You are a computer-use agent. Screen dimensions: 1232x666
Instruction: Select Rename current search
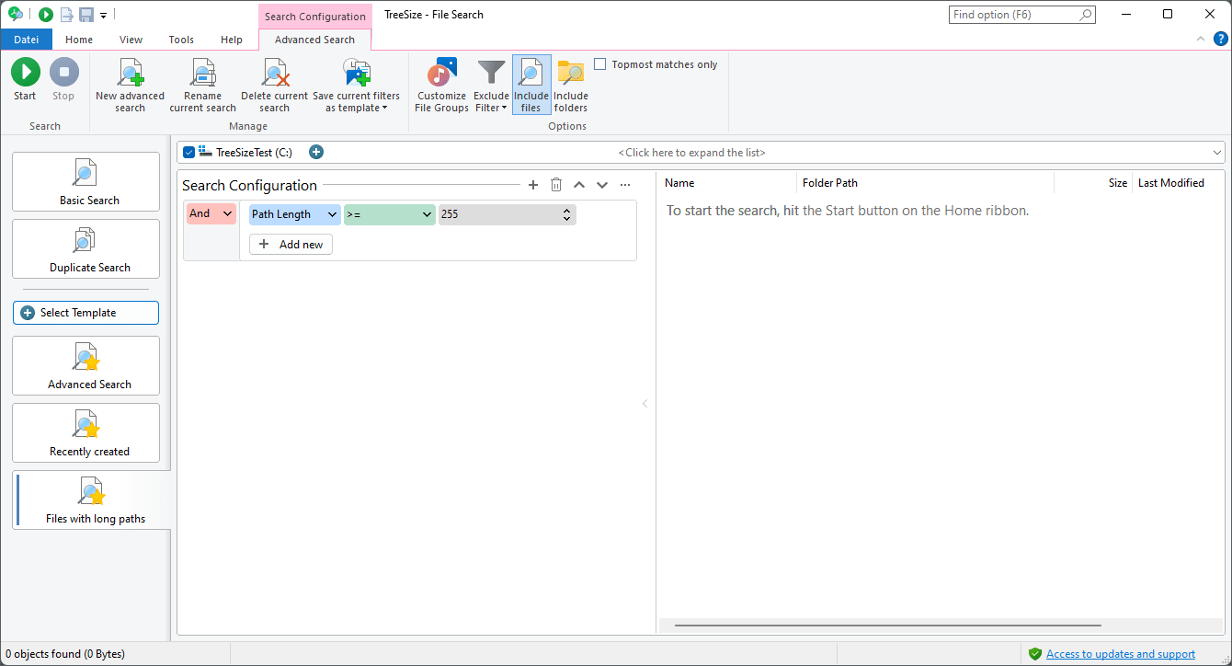click(x=201, y=83)
